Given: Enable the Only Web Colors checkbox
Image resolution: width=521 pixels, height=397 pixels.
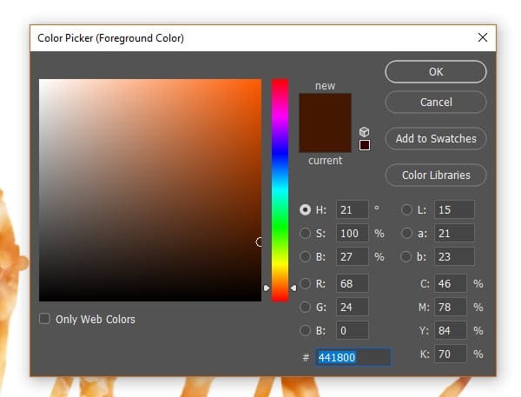Looking at the screenshot, I should [x=45, y=319].
